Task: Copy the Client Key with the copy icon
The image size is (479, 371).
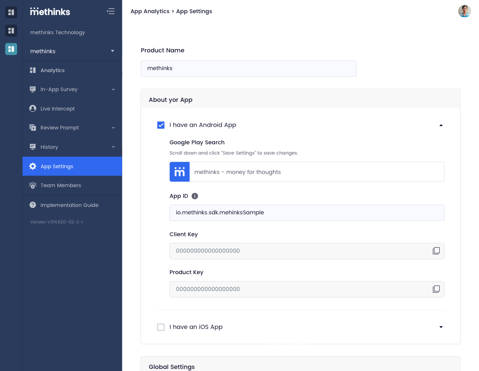Action: coord(436,251)
